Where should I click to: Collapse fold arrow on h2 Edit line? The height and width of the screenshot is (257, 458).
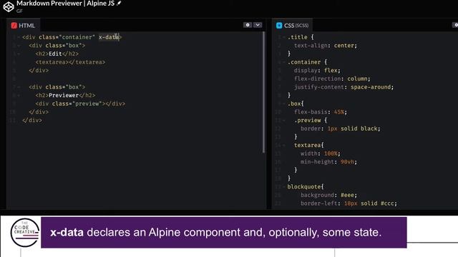pos(19,54)
